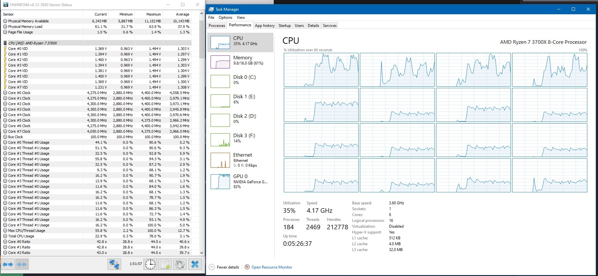This screenshot has width=598, height=276.
Task: Click the sensor list scroll-down arrow
Action: pos(201,253)
